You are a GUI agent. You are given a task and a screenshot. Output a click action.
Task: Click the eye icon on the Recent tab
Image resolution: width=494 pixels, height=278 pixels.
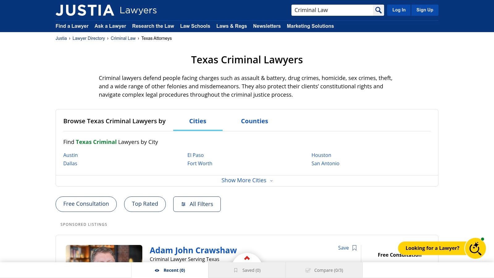(157, 270)
